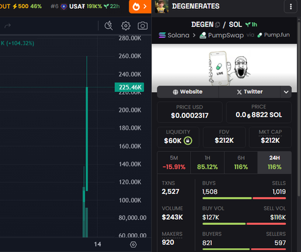
Task: Click the 280.00K price axis label
Action: (x=130, y=38)
